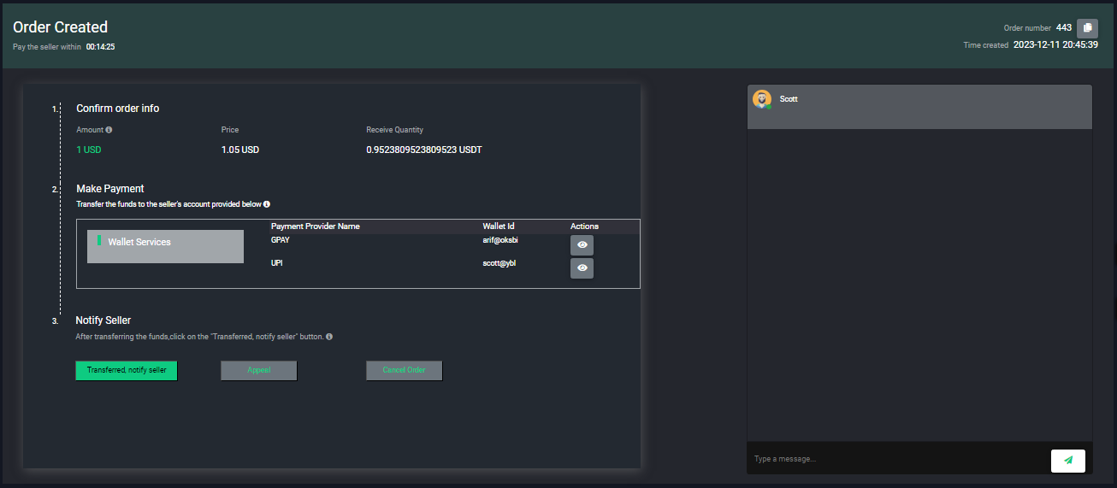Viewport: 1117px width, 488px height.
Task: Click the Appeal button
Action: pyautogui.click(x=258, y=370)
